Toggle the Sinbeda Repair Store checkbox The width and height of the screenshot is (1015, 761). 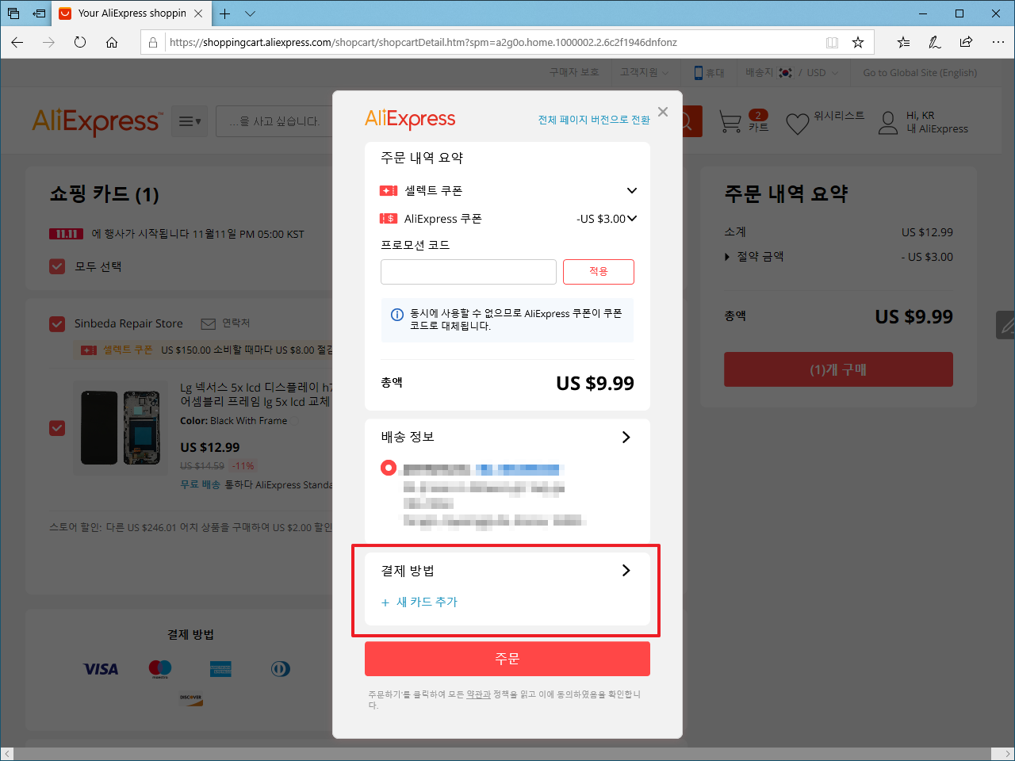click(x=57, y=323)
